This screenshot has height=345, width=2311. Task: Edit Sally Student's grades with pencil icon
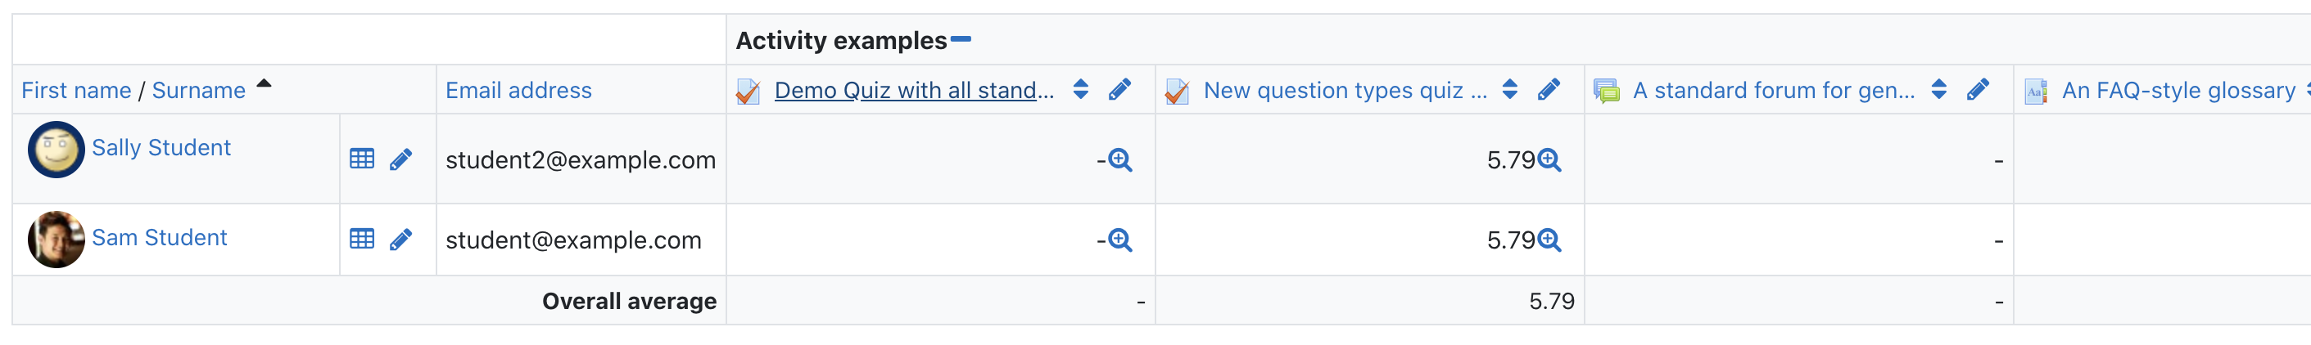point(401,159)
